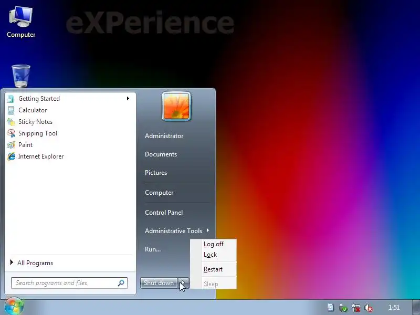Image resolution: width=420 pixels, height=315 pixels.
Task: Select the Calculator text entry
Action: 33,110
